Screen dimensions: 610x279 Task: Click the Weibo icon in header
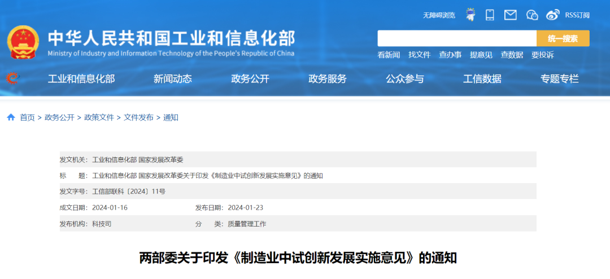tap(553, 15)
